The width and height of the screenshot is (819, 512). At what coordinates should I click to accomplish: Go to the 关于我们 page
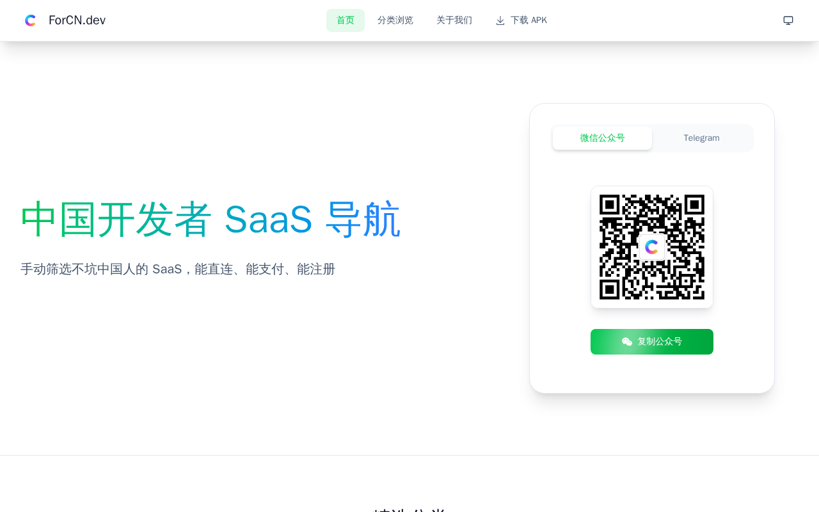[x=454, y=20]
